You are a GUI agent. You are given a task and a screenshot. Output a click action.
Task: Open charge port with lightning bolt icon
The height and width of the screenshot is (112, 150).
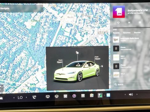click(x=102, y=66)
